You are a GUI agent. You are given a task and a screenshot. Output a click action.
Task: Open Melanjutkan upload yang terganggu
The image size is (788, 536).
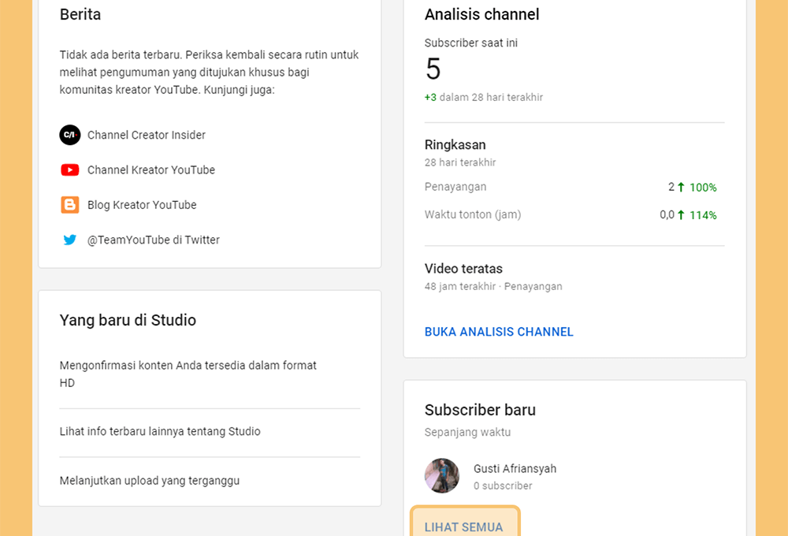[x=149, y=481]
